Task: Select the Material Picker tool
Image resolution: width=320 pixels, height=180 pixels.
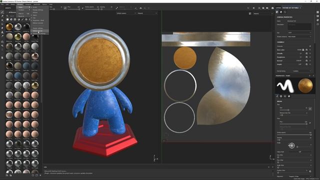Action: pyautogui.click(x=2, y=36)
